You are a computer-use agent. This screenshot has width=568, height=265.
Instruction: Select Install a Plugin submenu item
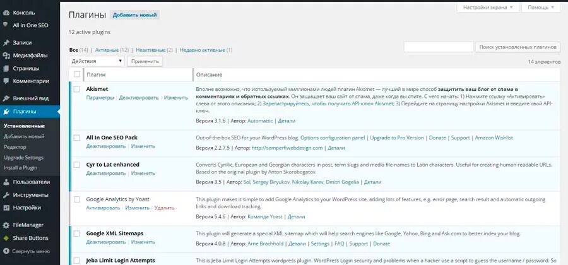[21, 168]
